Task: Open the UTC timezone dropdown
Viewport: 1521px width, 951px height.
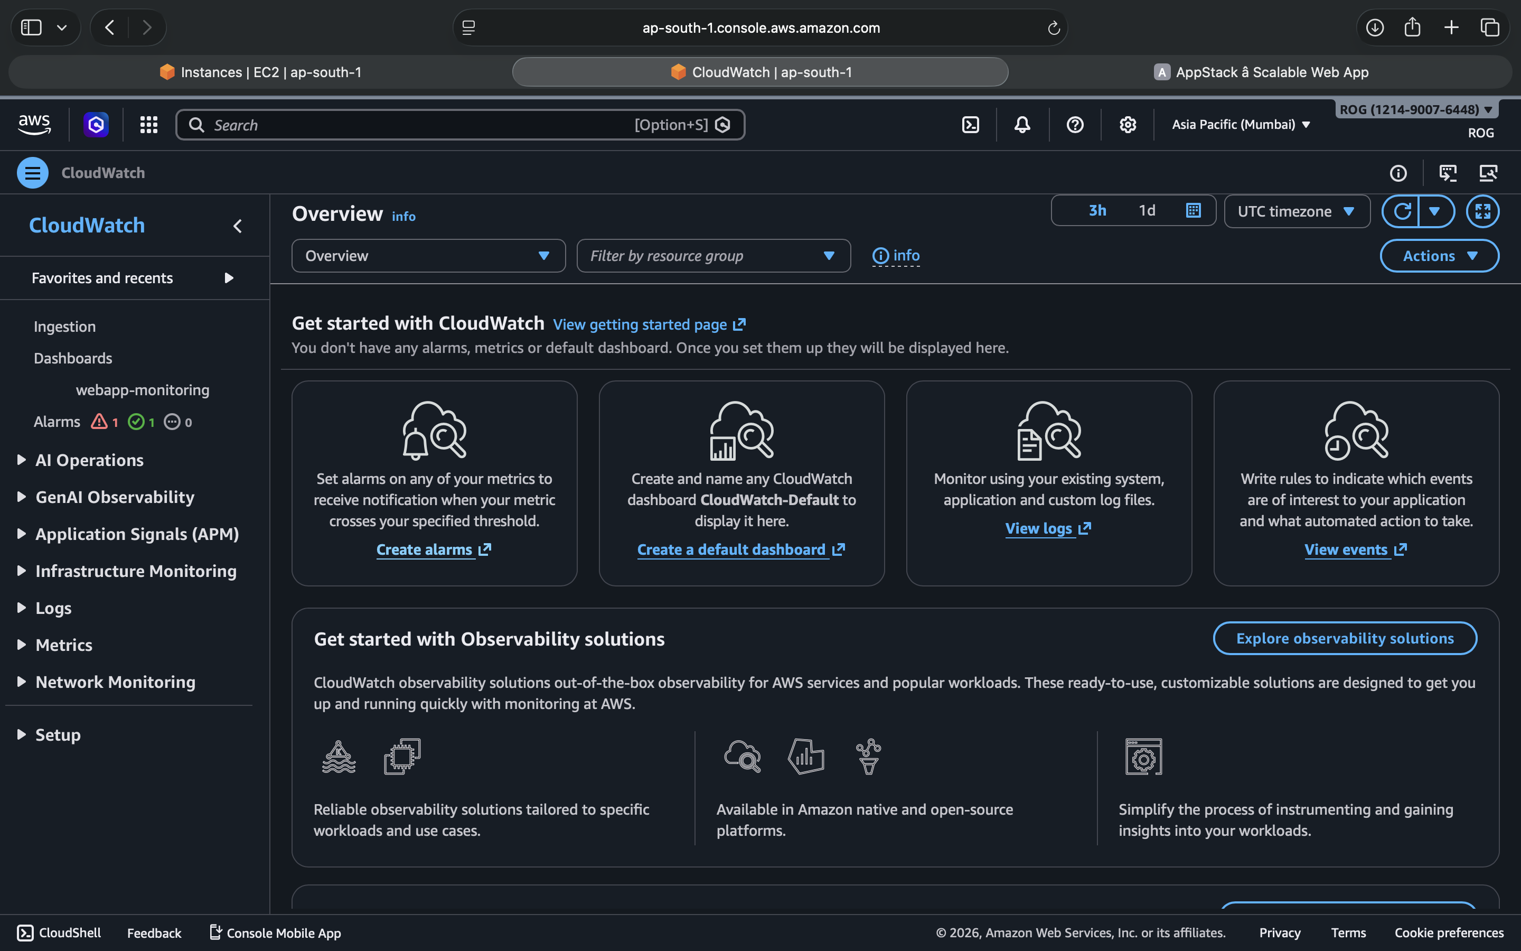Action: (x=1296, y=211)
